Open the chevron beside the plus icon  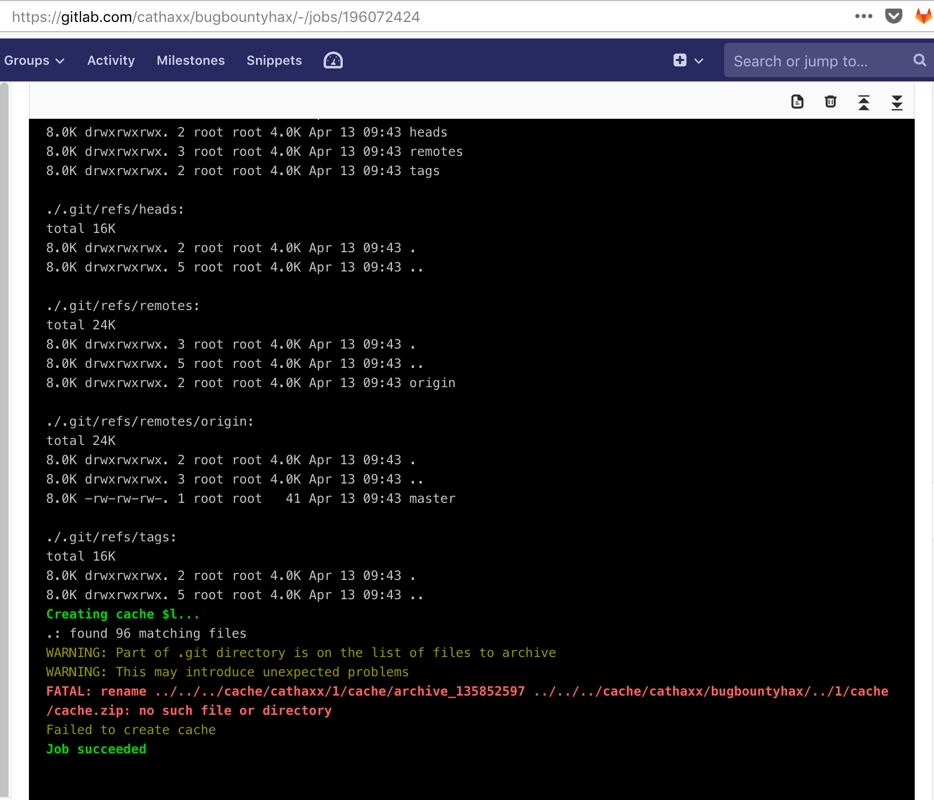pos(699,61)
